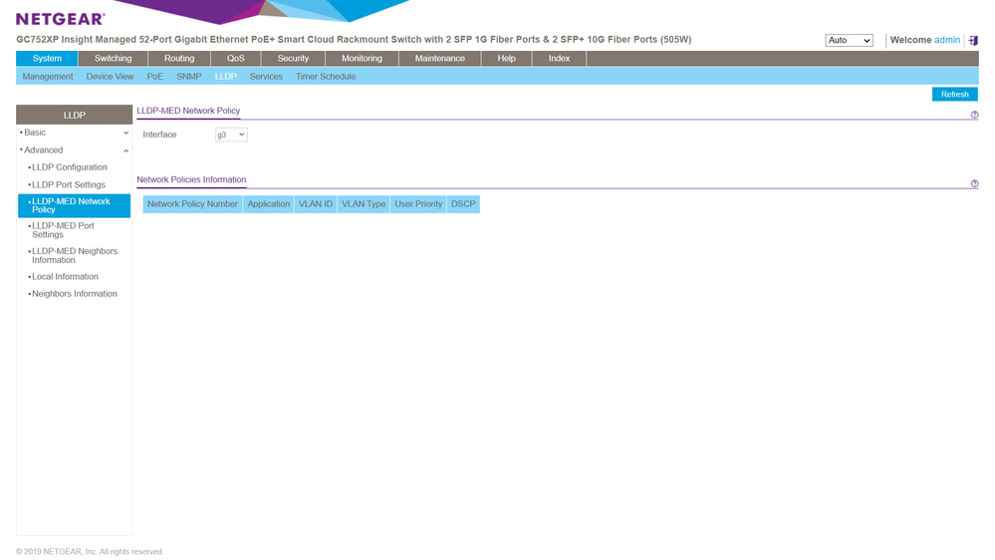Select LLDP-MED Network Policy in sidebar

75,205
